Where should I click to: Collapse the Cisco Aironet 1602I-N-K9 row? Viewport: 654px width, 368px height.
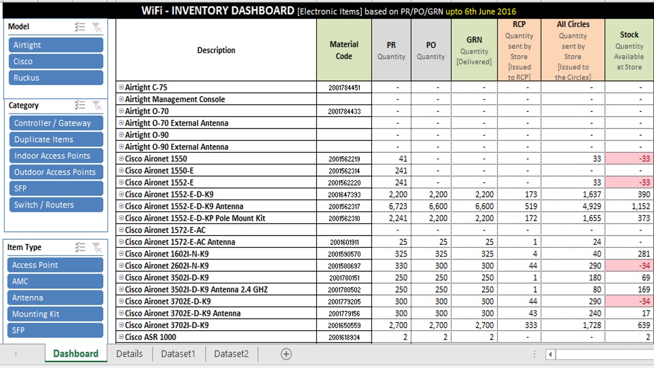[x=122, y=254]
